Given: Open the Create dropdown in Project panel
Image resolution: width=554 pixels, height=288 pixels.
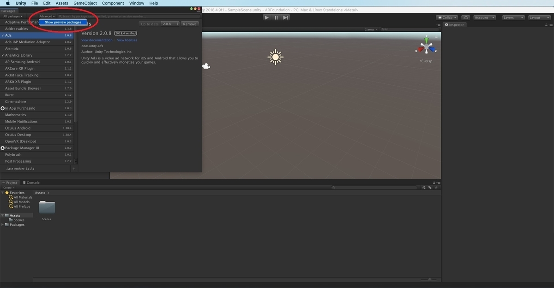Looking at the screenshot, I should click(8, 188).
